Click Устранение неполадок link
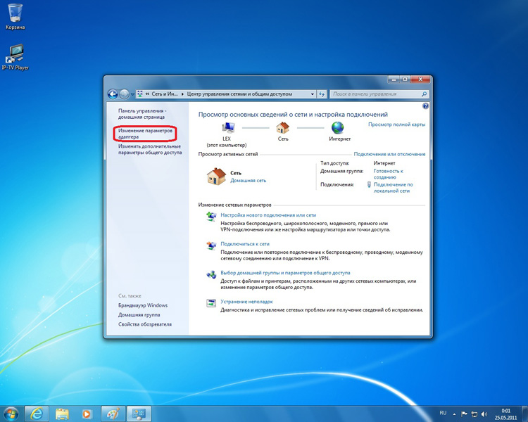 (x=246, y=302)
